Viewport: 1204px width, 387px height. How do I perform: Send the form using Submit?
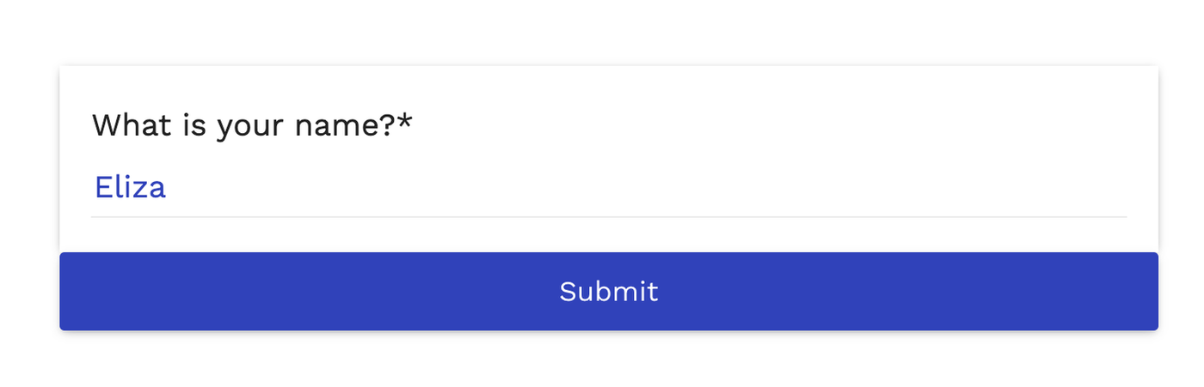(608, 292)
